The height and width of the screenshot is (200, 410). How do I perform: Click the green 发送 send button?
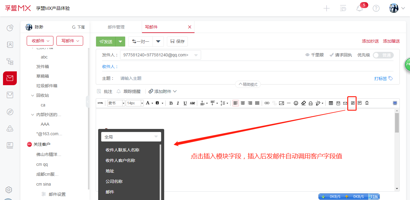pos(106,41)
